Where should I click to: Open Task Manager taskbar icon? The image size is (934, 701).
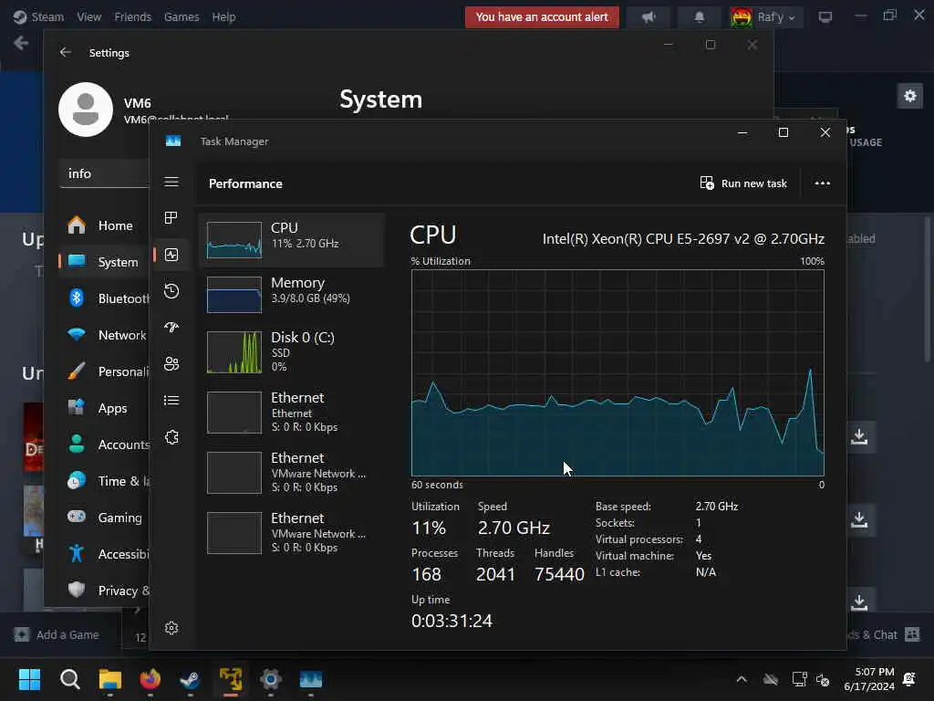click(310, 679)
